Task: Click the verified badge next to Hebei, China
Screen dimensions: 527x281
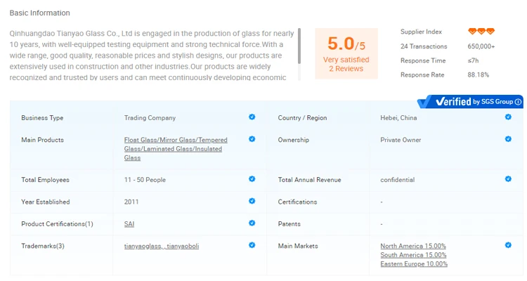Action: [x=508, y=117]
